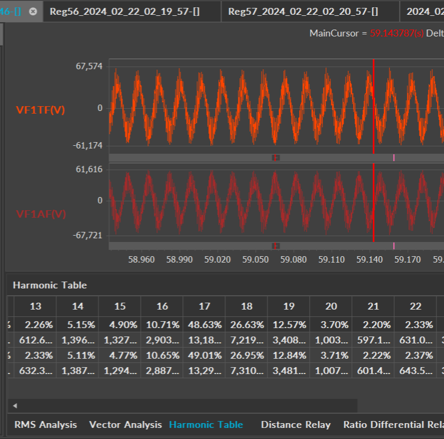Click the harmonic table's left scroll arrow
The width and height of the screenshot is (444, 439).
[15, 406]
